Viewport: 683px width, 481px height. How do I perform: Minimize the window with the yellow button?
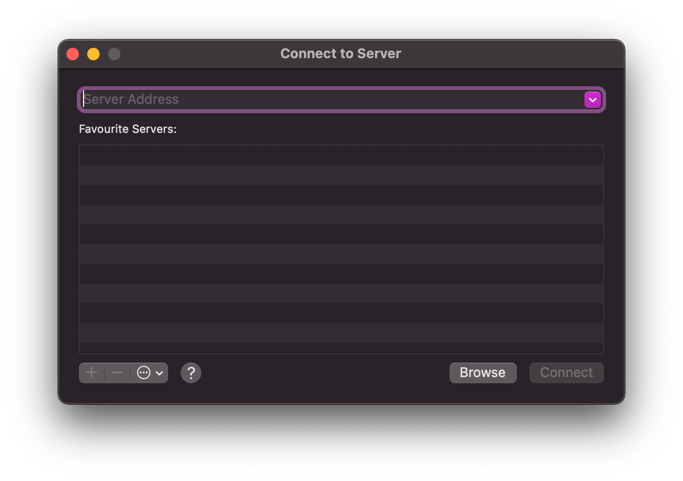(93, 54)
